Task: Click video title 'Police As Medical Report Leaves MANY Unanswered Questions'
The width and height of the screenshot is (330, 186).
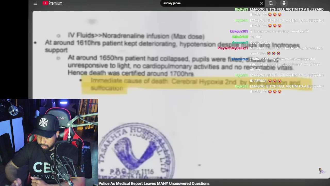Action: point(154,183)
